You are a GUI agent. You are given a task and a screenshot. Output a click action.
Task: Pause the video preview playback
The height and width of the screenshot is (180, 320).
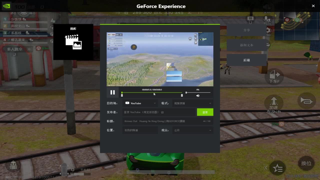(x=112, y=92)
